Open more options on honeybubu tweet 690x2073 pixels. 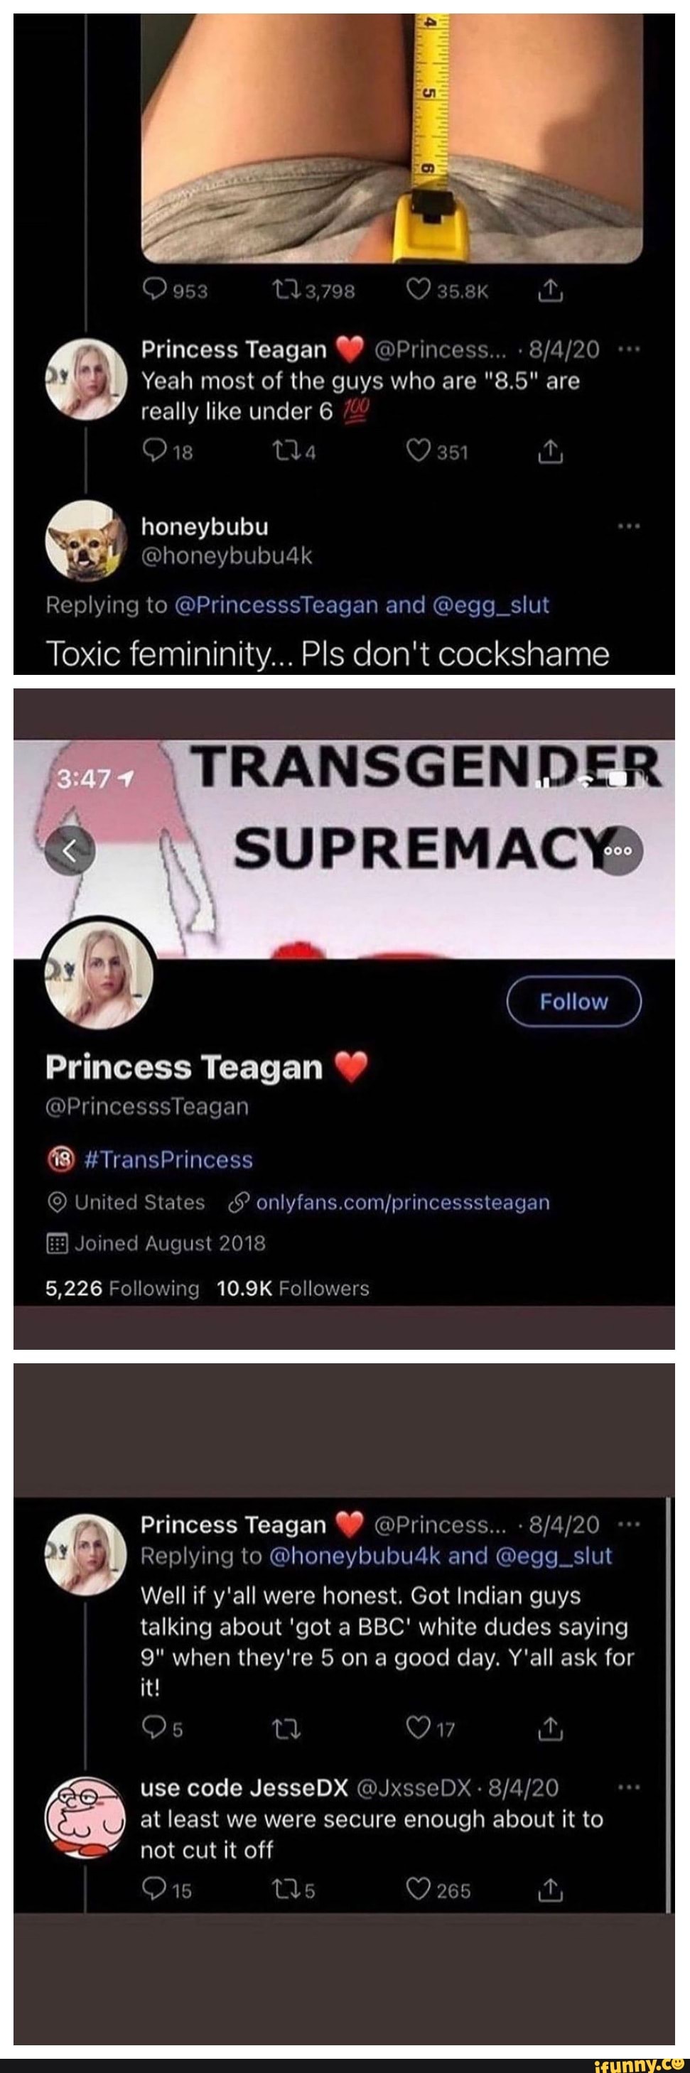(x=628, y=526)
